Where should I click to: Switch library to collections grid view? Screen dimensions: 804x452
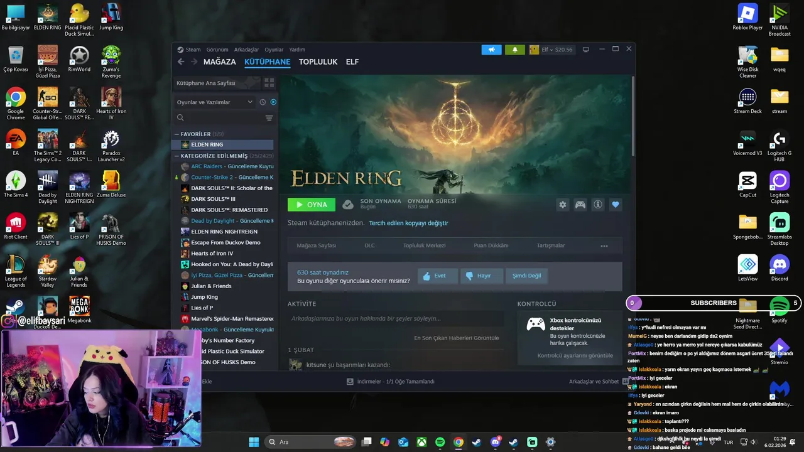(x=269, y=83)
